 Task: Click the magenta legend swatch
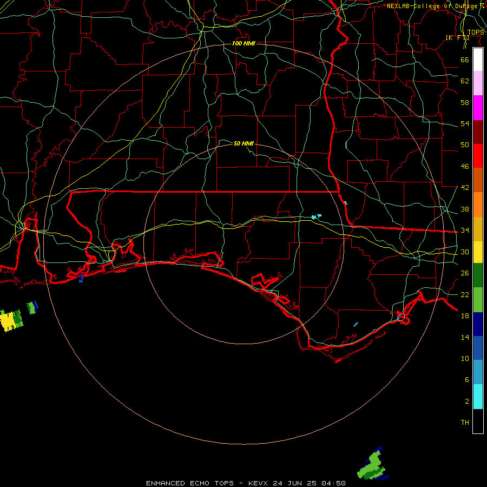pos(478,108)
